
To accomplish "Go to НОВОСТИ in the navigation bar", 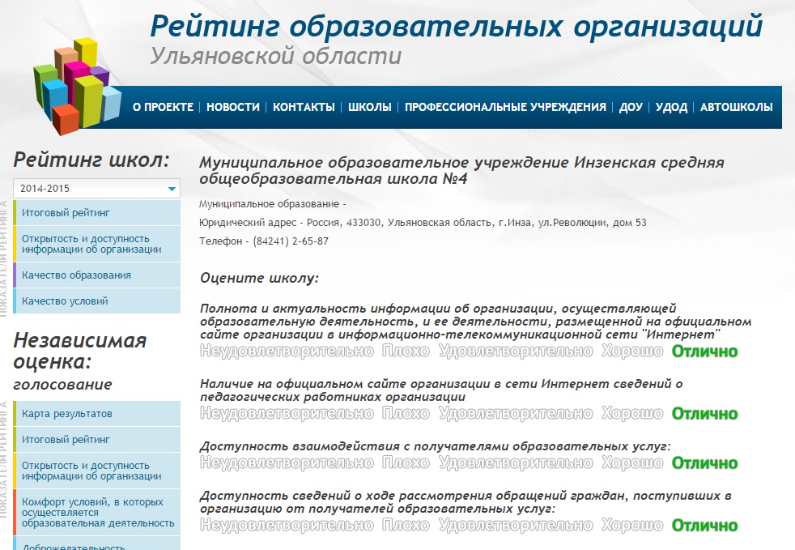I will click(232, 107).
